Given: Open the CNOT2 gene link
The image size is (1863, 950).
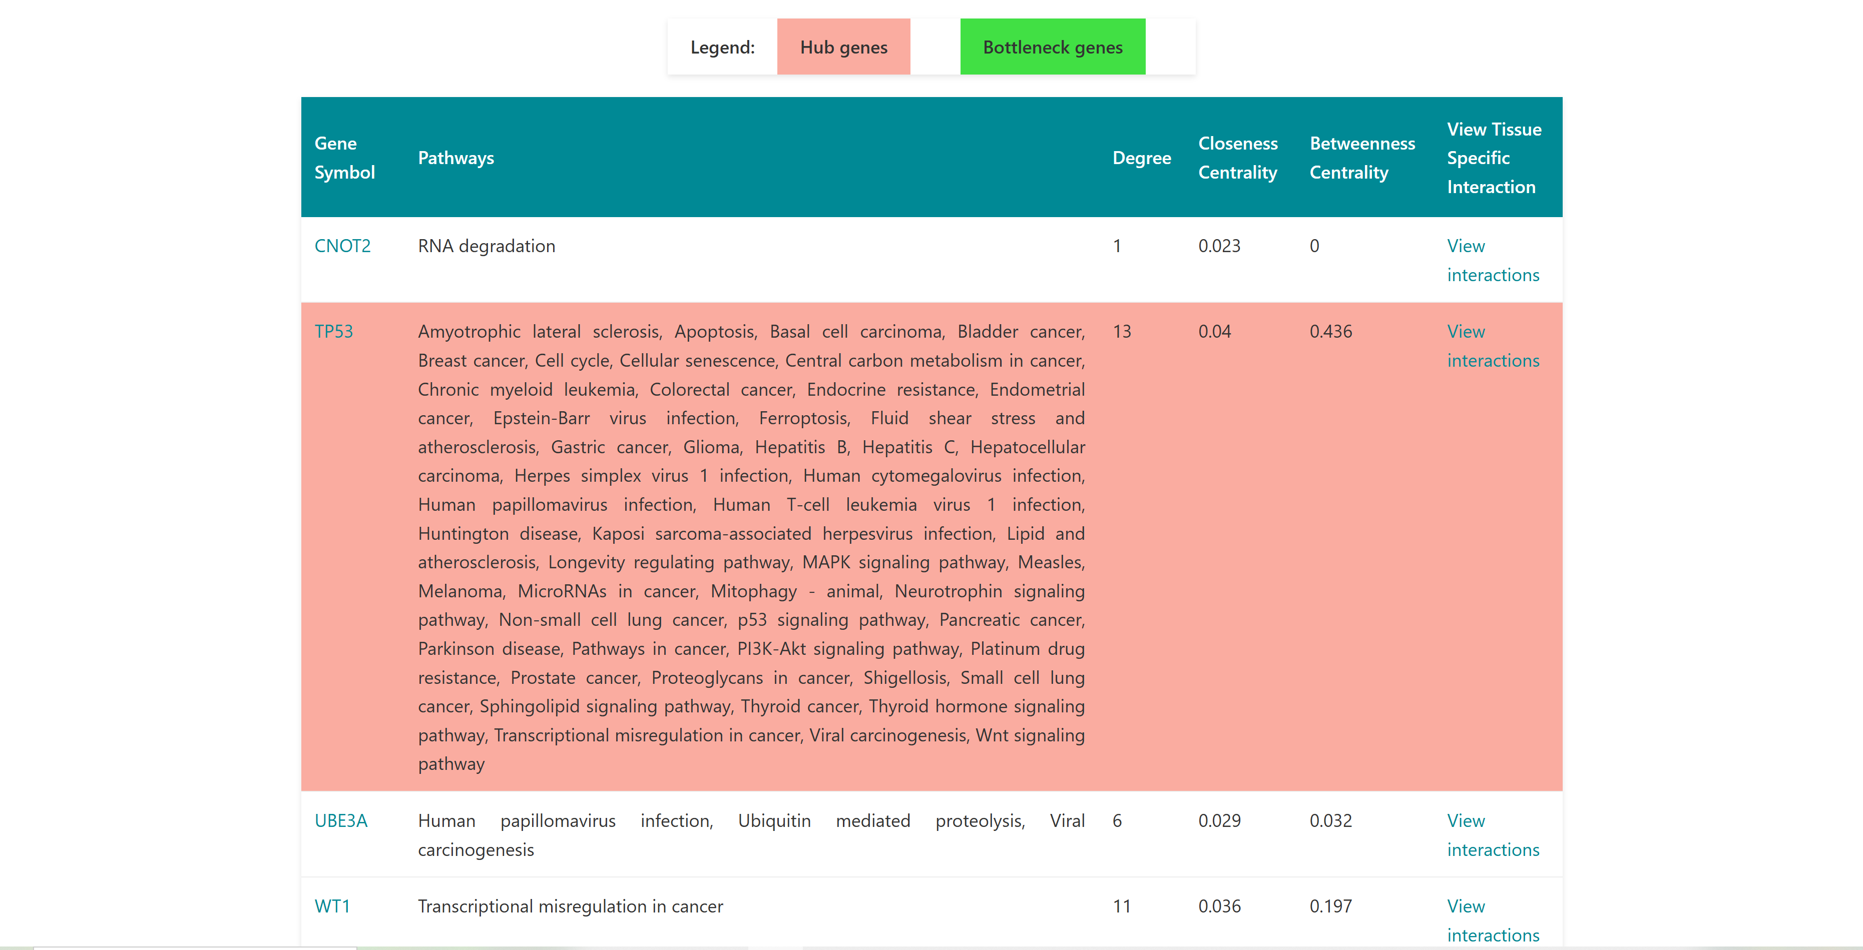Looking at the screenshot, I should (342, 246).
